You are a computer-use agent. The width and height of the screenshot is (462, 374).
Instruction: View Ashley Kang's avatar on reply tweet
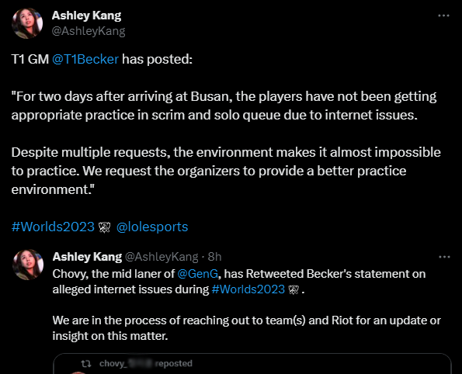coord(28,265)
